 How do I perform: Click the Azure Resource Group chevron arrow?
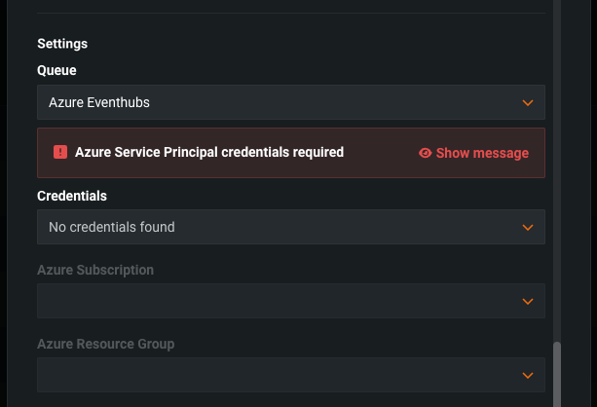(x=528, y=375)
